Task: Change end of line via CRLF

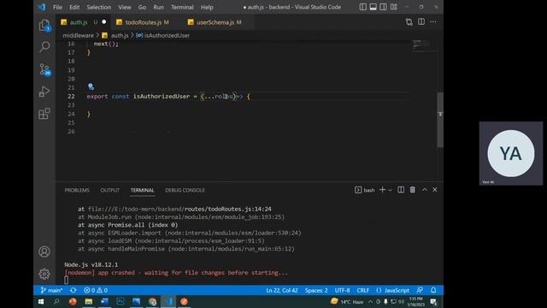Action: [362, 290]
